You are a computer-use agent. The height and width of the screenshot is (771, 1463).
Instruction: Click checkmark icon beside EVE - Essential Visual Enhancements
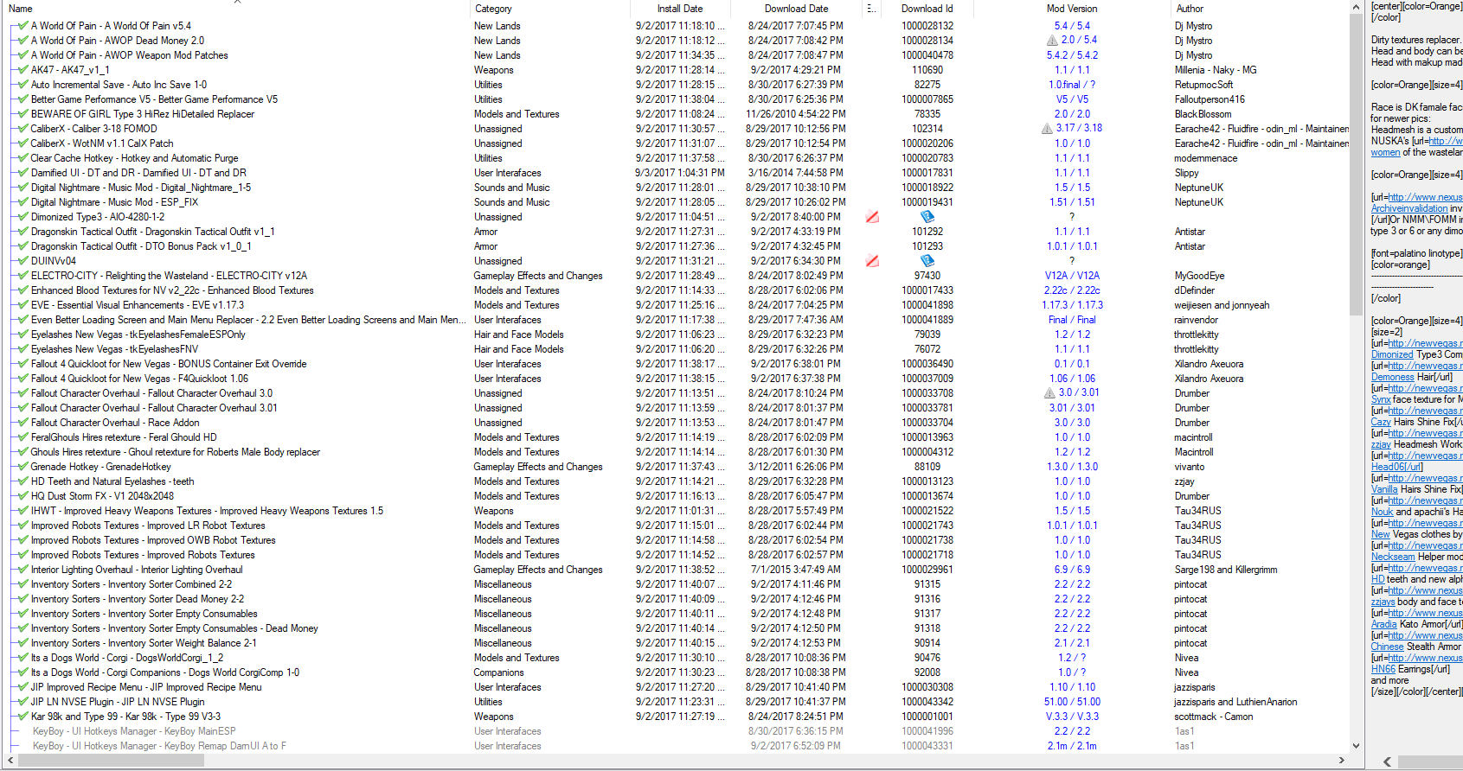pyautogui.click(x=22, y=305)
